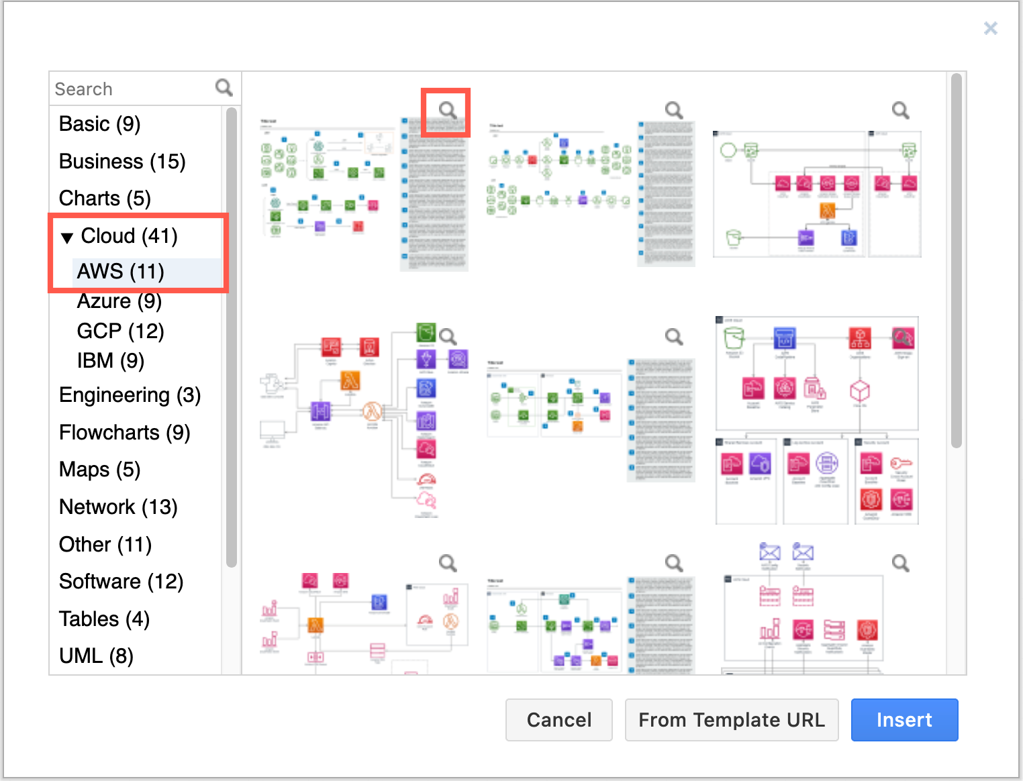Expand the Basic templates category
This screenshot has height=781, width=1023.
[x=99, y=123]
